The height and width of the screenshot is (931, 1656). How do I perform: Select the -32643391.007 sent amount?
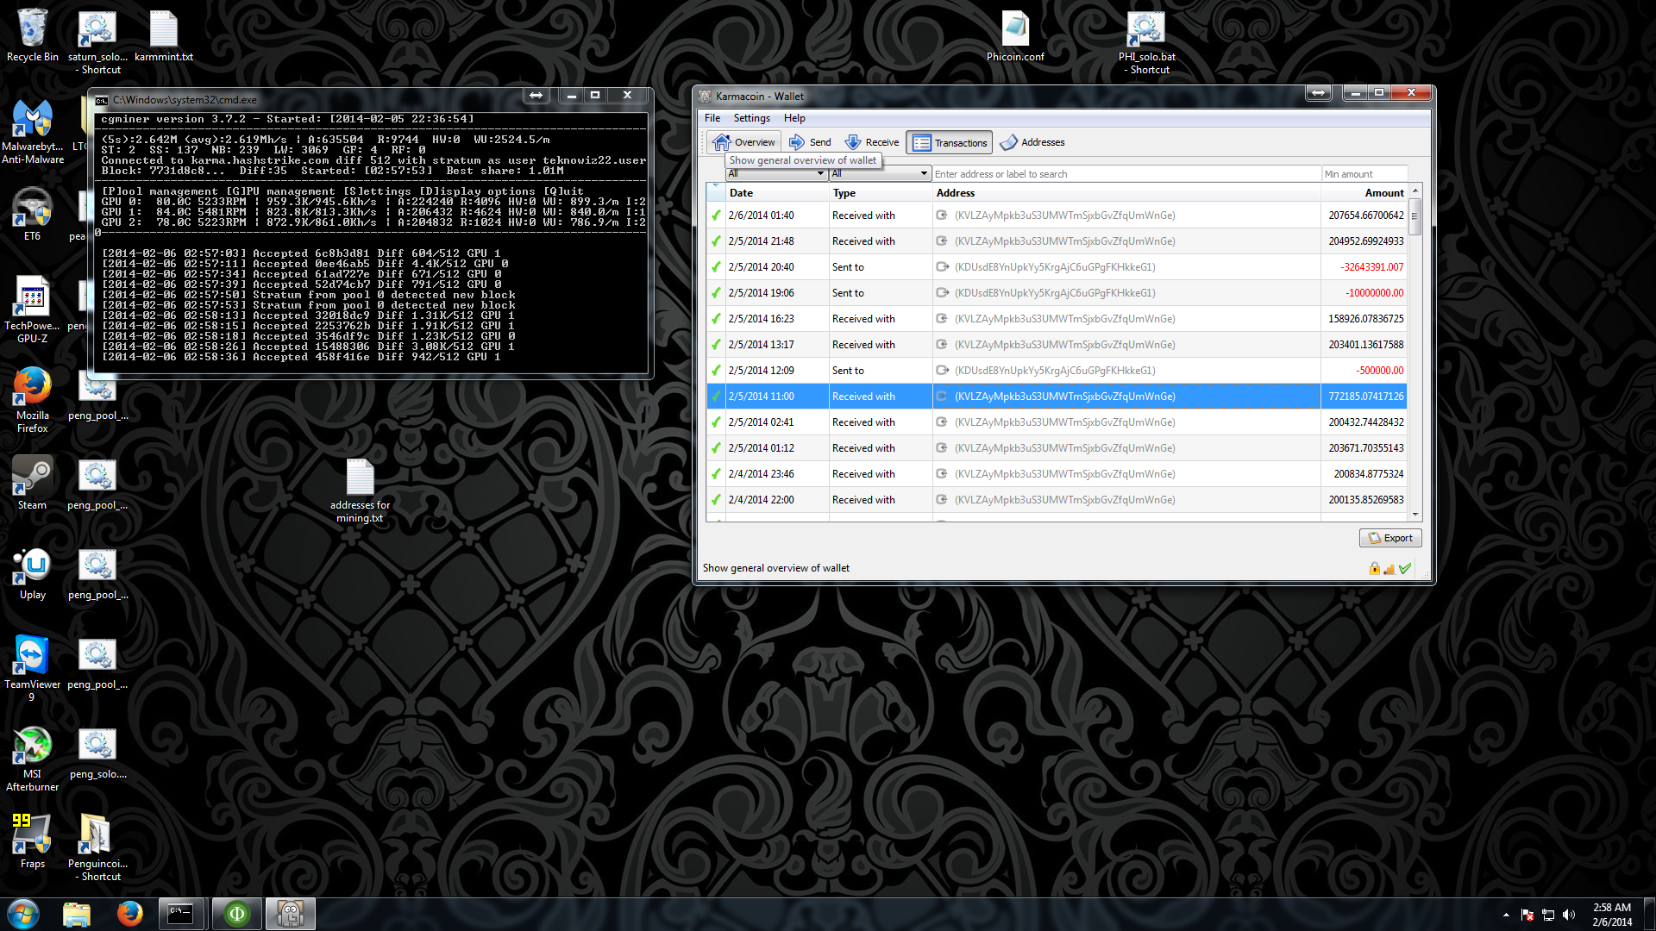[x=1371, y=267]
